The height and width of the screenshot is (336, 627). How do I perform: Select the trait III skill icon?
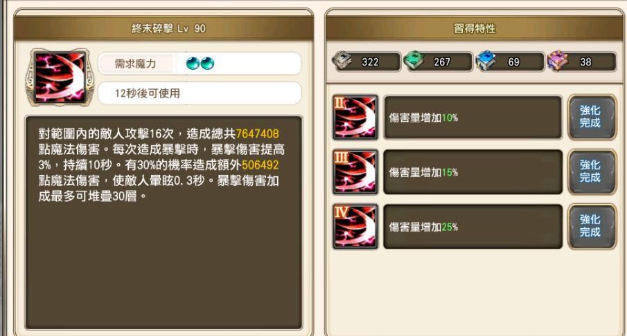[x=355, y=172]
